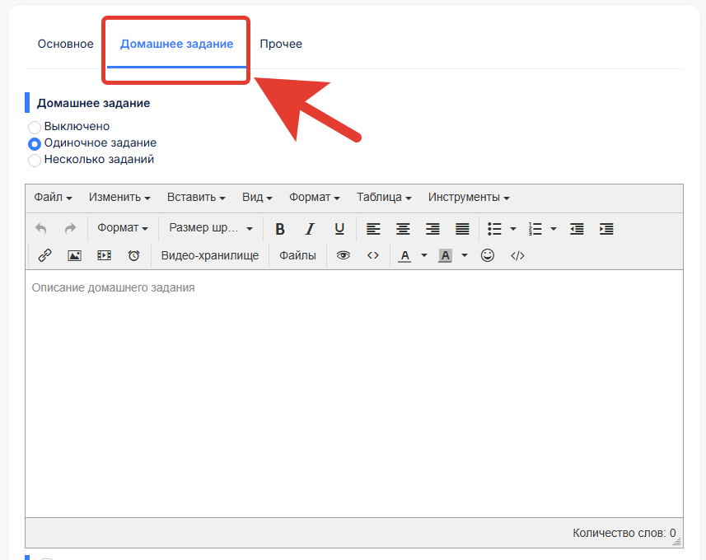Open the Формат menu in the menu bar
The height and width of the screenshot is (560, 706).
(x=314, y=197)
